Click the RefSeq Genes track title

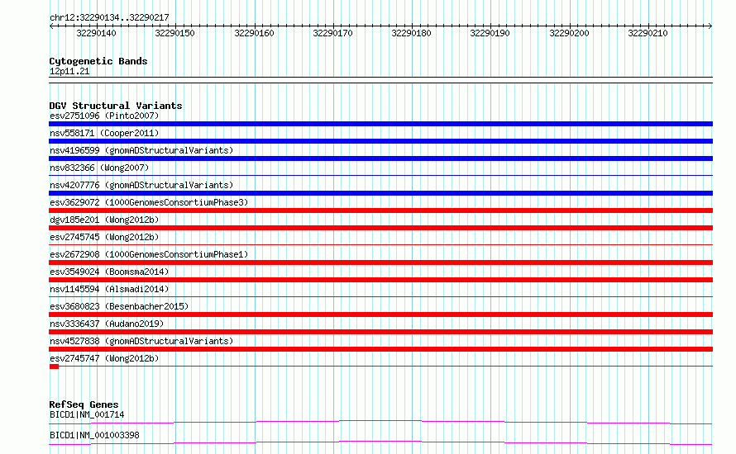(84, 404)
